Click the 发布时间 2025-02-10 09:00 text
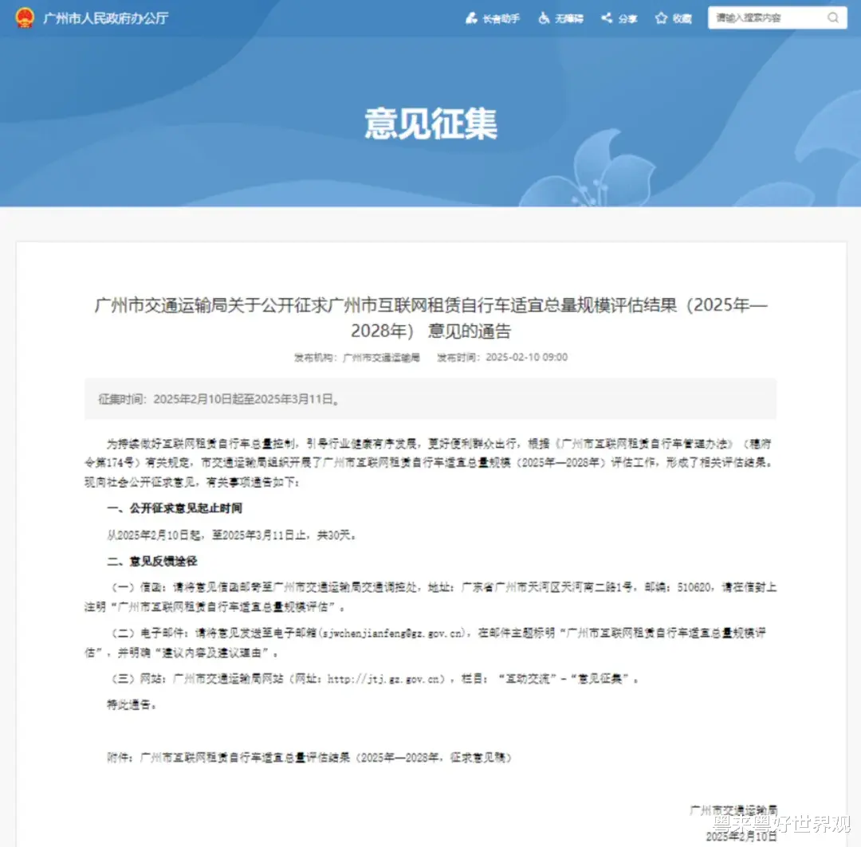Screen dimensions: 861x847 pyautogui.click(x=502, y=357)
